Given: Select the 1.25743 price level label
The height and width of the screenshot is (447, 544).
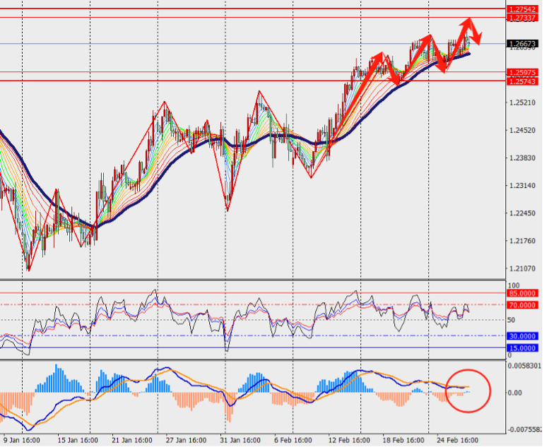Looking at the screenshot, I should 524,81.
